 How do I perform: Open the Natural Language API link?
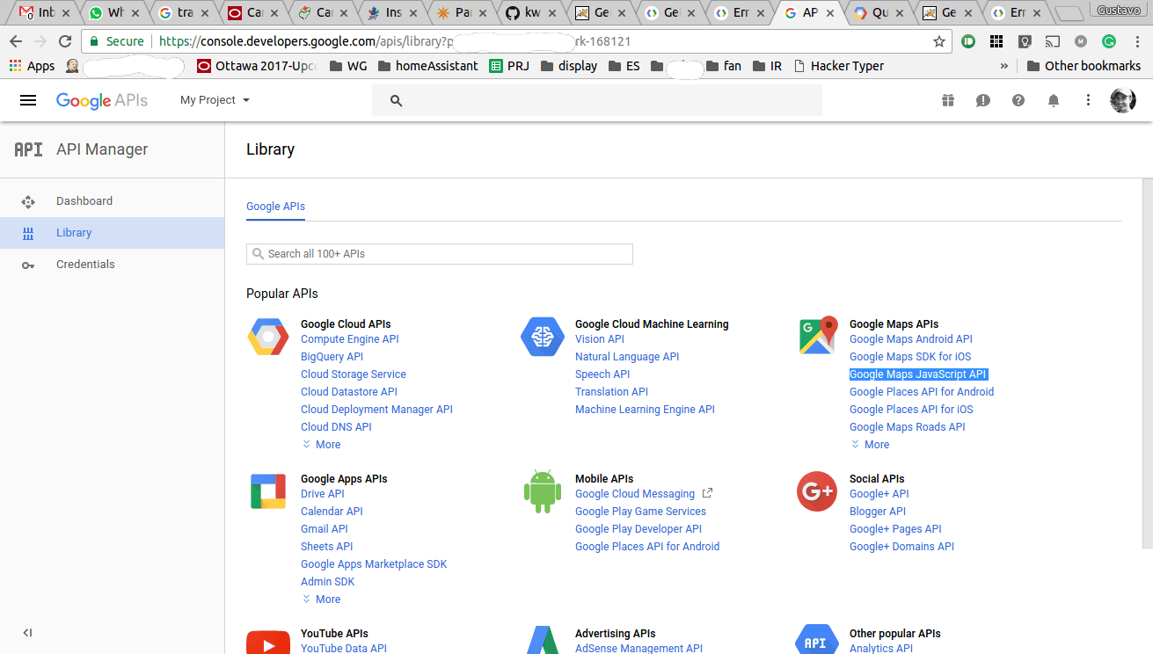click(x=627, y=357)
